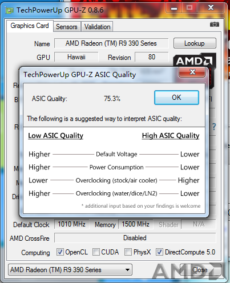Click the Power Consumption label

coord(116,167)
